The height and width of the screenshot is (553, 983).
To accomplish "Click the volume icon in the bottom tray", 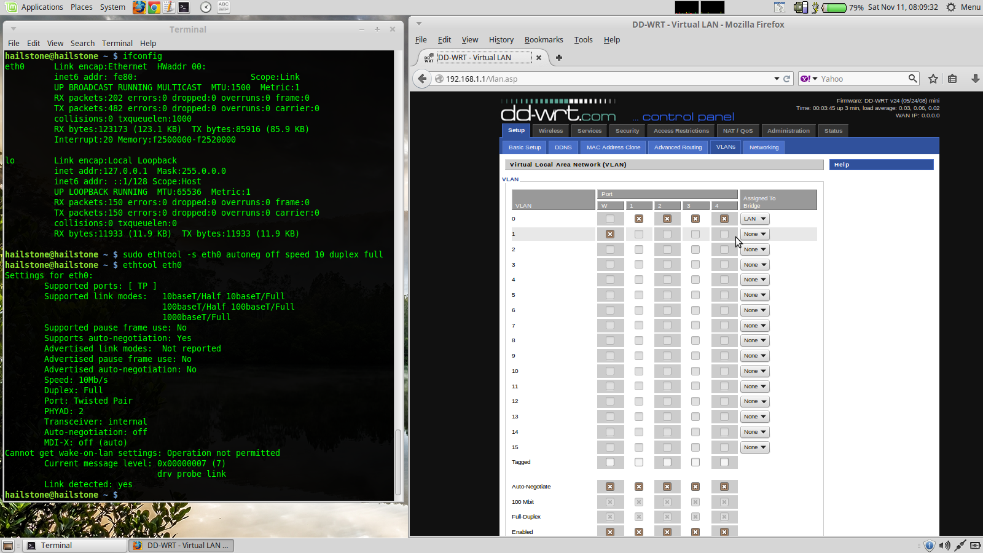I will click(944, 546).
